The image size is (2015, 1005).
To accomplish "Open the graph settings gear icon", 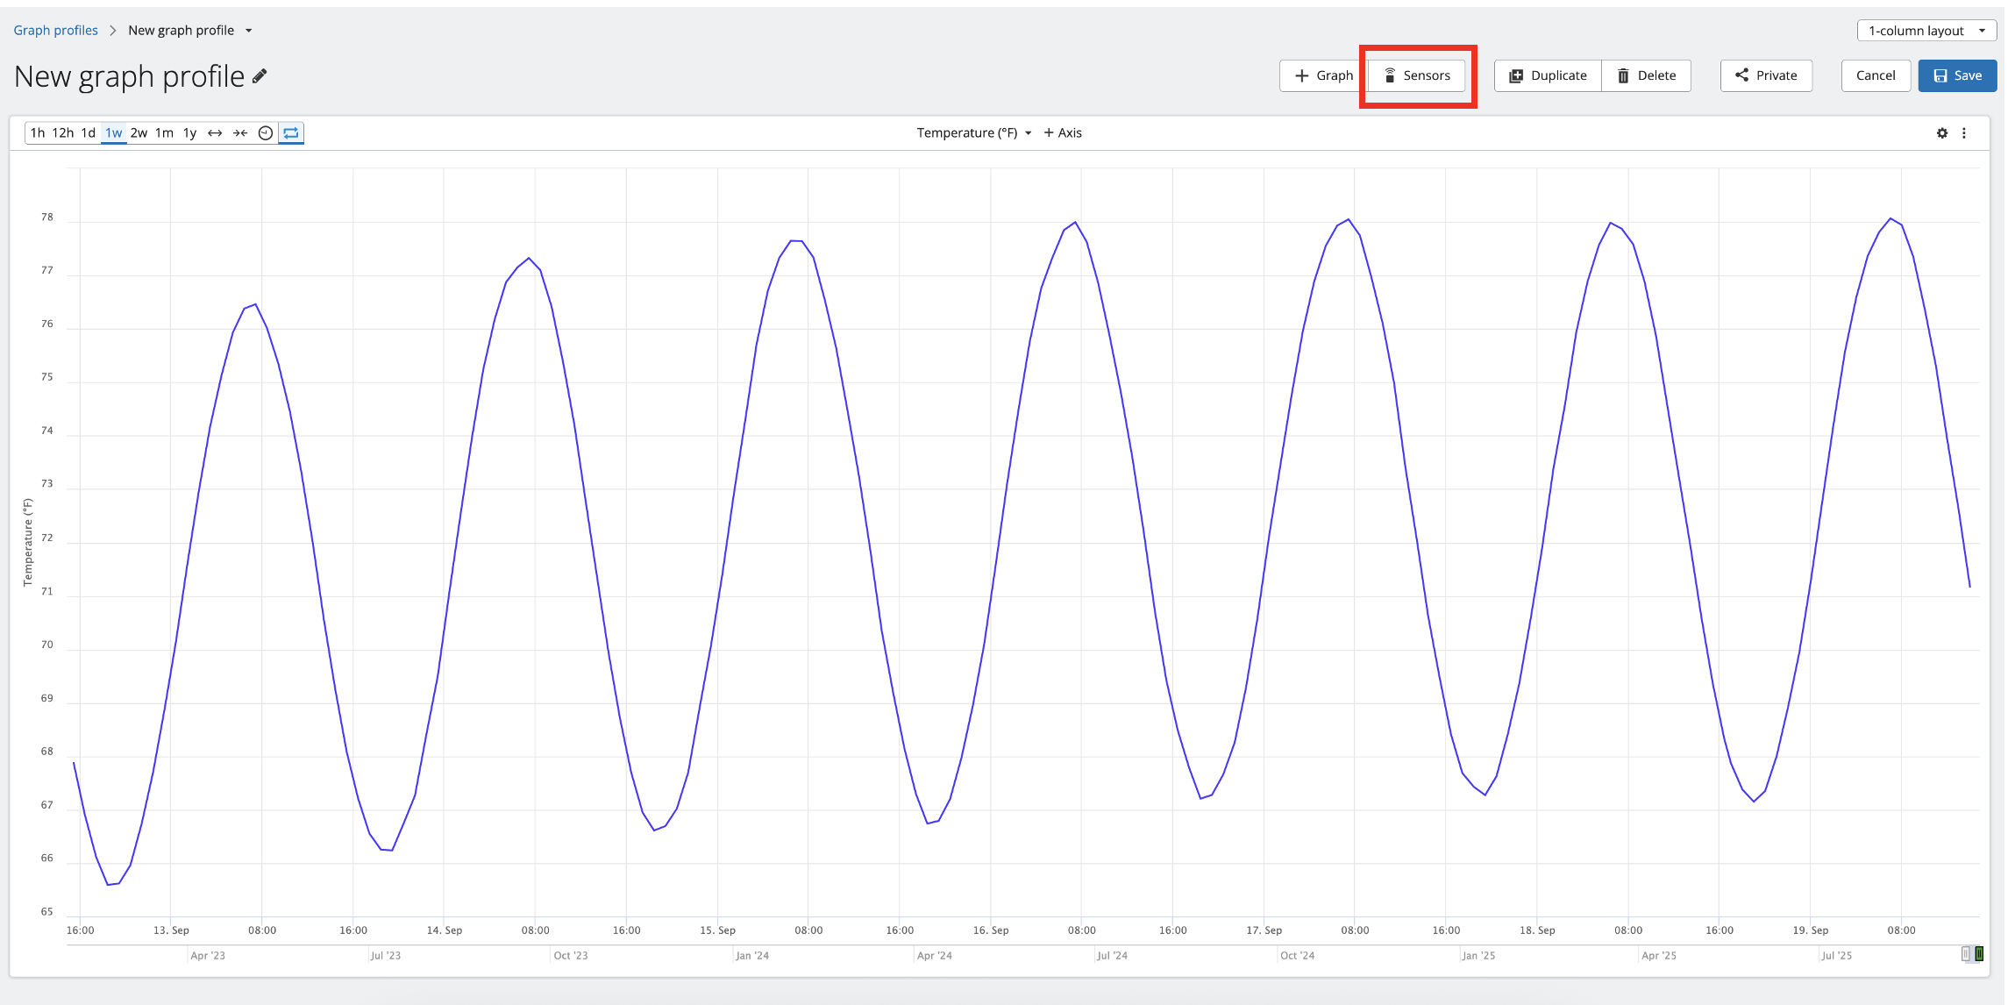I will point(1942,133).
